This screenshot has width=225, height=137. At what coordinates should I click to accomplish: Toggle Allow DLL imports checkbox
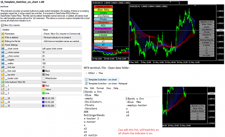2,25
